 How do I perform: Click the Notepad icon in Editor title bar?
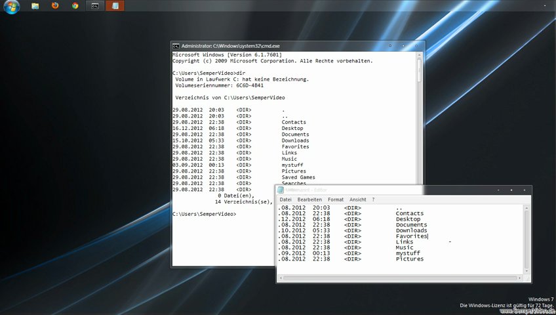click(x=280, y=190)
